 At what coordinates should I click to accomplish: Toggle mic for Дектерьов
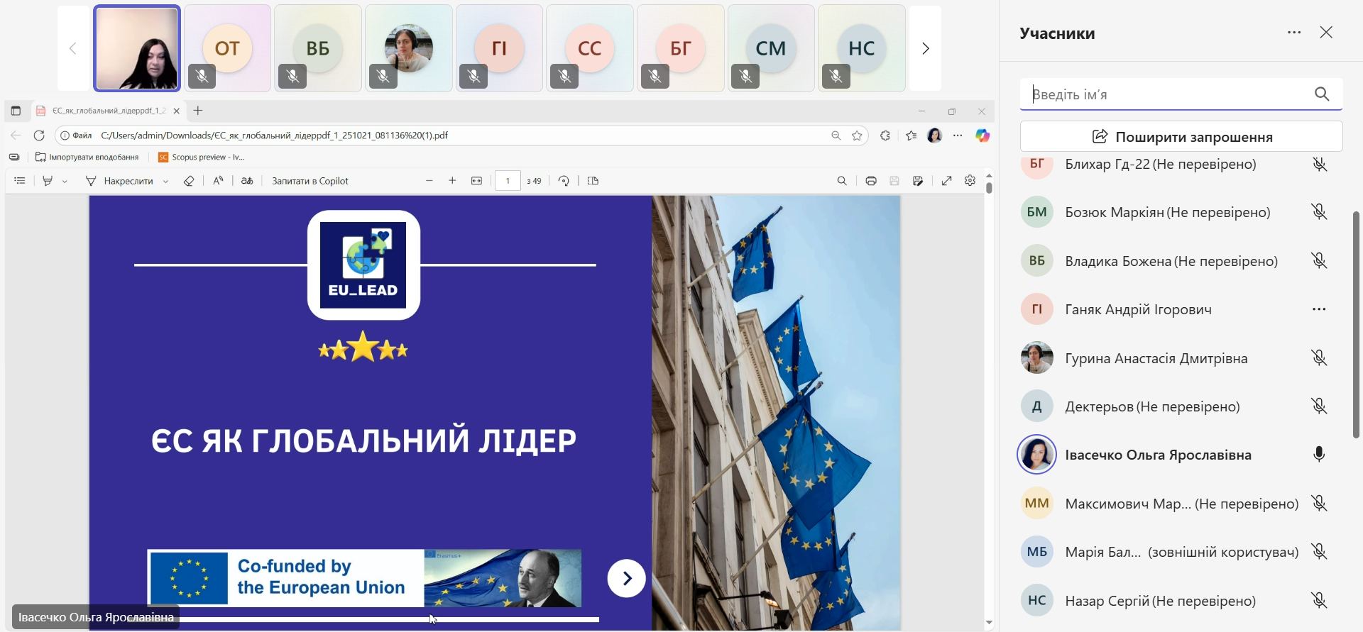click(x=1319, y=406)
